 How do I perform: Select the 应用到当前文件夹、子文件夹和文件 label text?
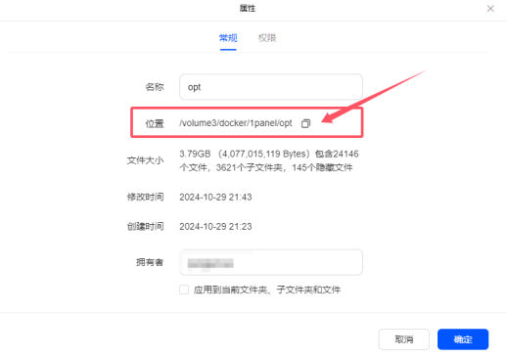pos(267,290)
